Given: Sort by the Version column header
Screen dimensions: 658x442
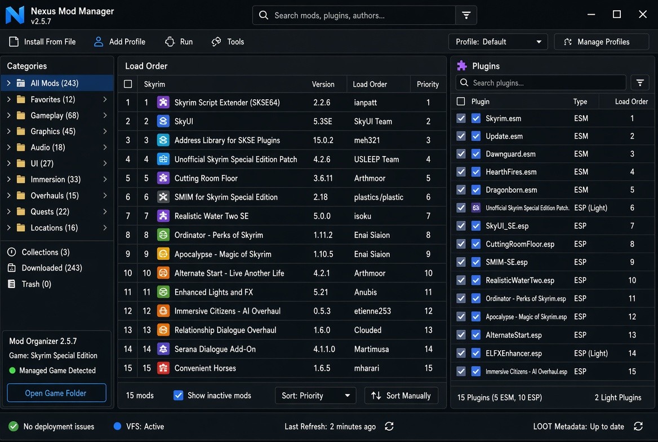Looking at the screenshot, I should 323,84.
